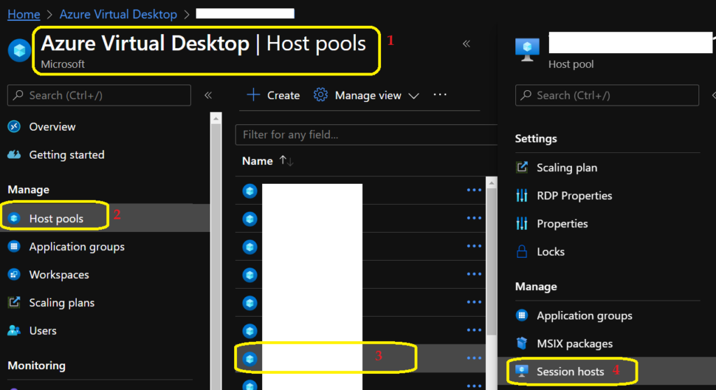Viewport: 716px width, 390px height.
Task: Open RDP Properties setting
Action: pyautogui.click(x=575, y=196)
